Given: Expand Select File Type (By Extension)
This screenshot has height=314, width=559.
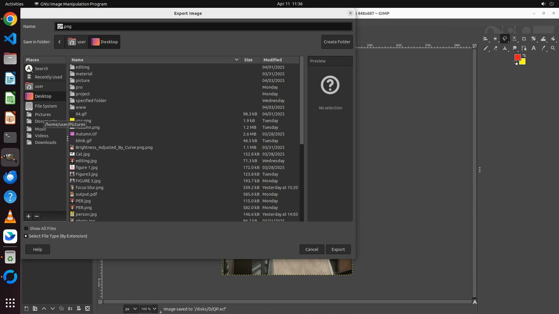Looking at the screenshot, I should pos(26,236).
